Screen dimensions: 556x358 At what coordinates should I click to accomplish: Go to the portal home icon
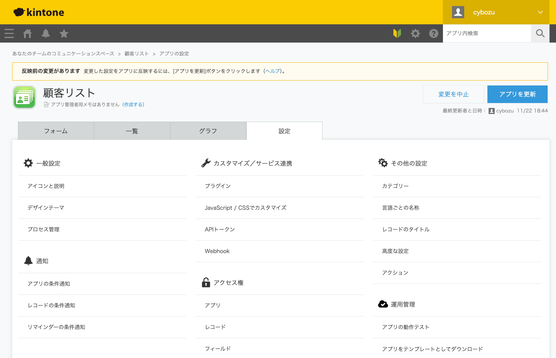tap(27, 33)
